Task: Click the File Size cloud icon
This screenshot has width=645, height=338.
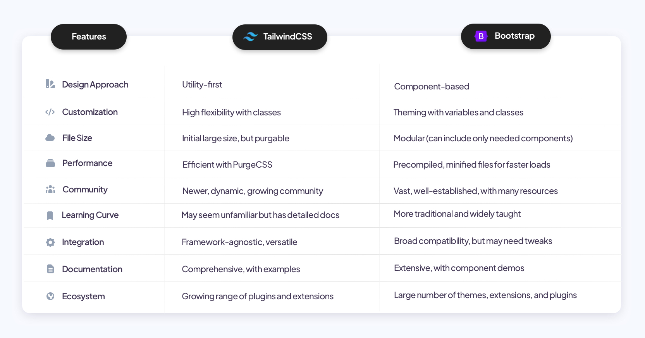Action: coord(50,138)
